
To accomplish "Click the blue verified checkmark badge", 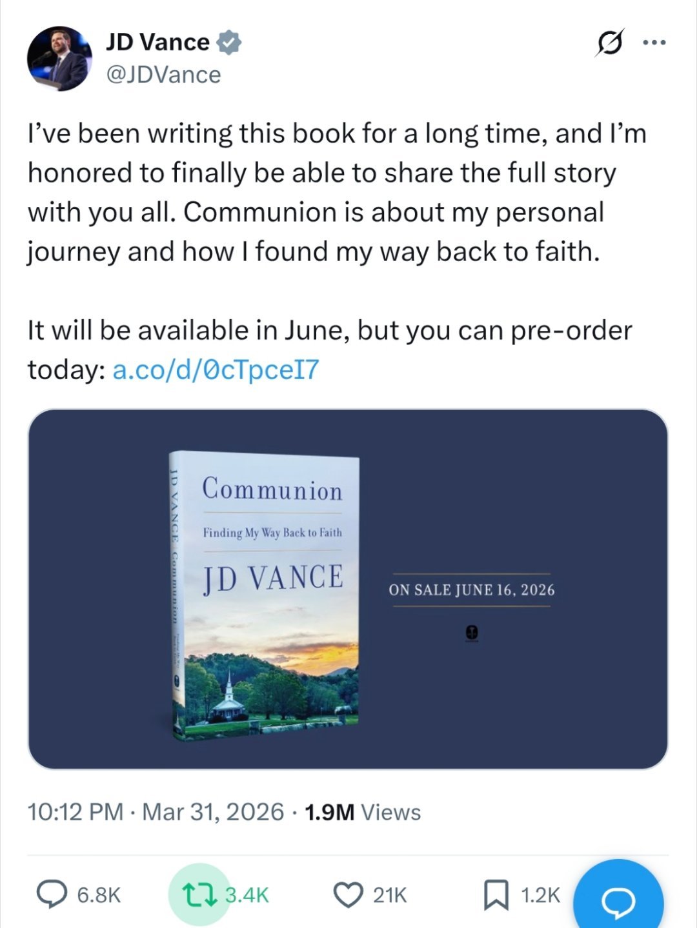I will click(228, 43).
